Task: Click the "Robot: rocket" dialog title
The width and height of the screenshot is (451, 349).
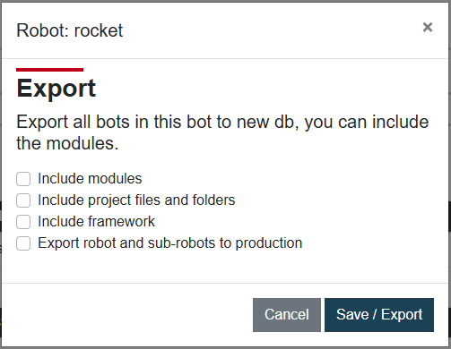Action: [x=70, y=30]
